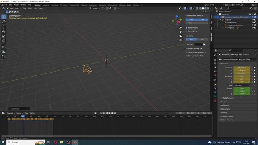Screen dimensions: 258x145
Task: Click the Windows Start button
Action: tap(3, 142)
